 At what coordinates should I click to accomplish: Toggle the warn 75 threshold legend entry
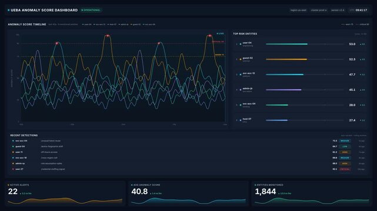[x=348, y=25]
